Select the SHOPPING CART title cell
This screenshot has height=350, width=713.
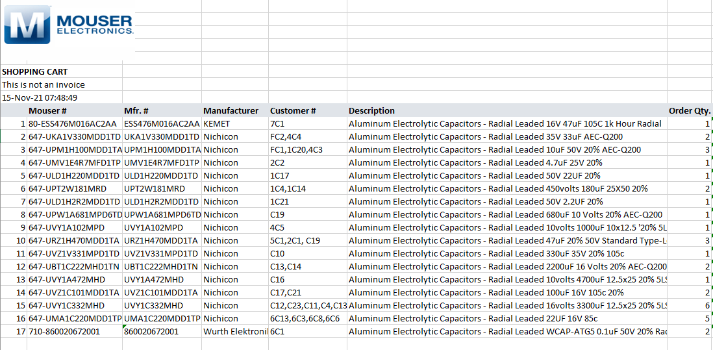coord(35,72)
